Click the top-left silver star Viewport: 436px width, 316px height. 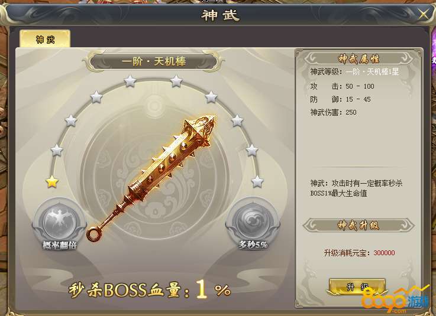130,82
